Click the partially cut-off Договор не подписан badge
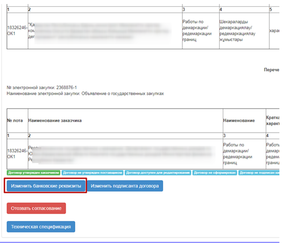 tap(259, 172)
